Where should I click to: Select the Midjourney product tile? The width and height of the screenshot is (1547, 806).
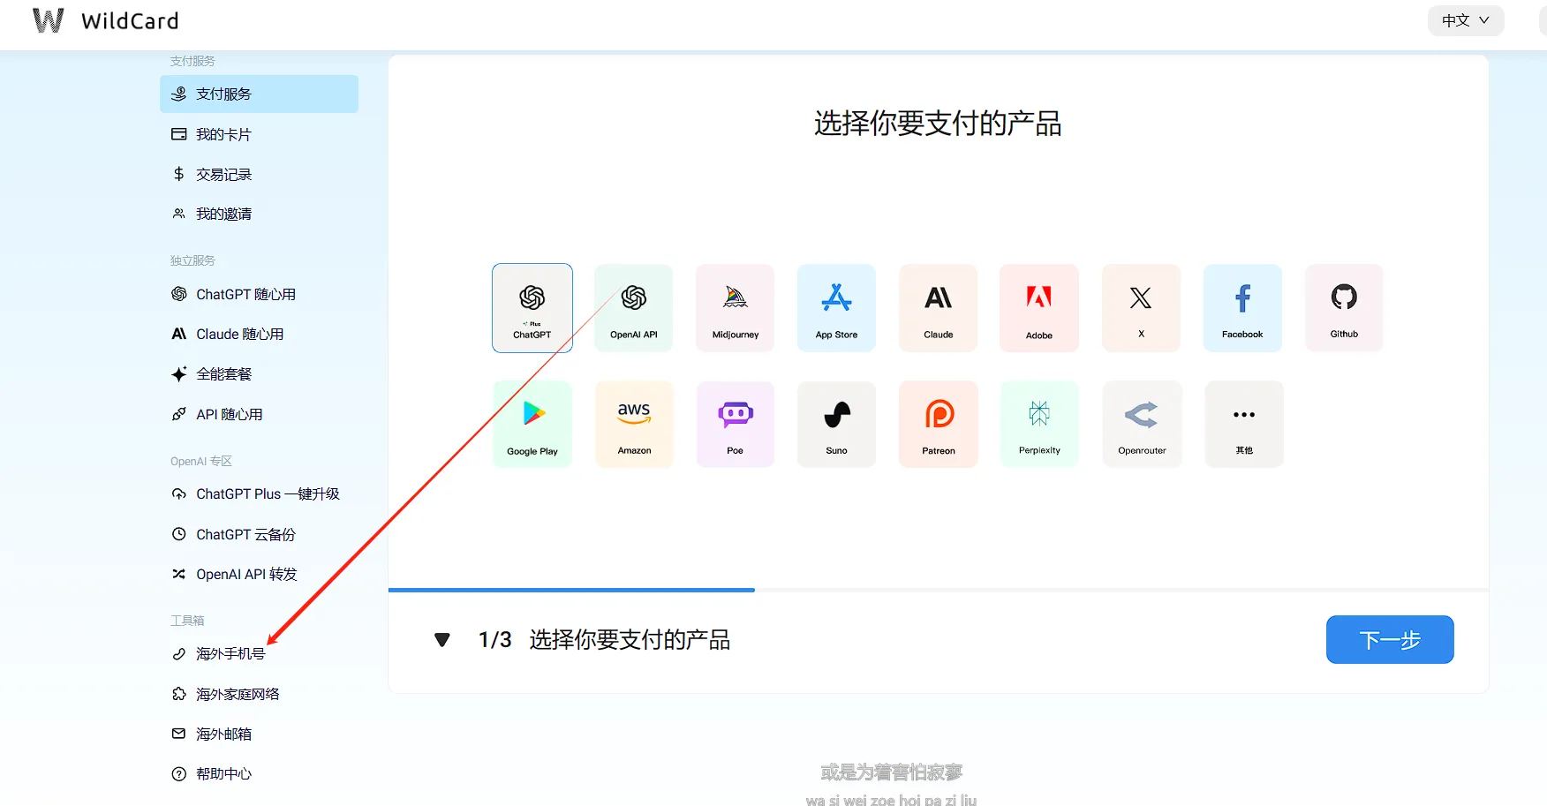(736, 308)
